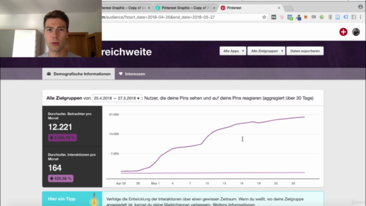Screen dimensions: 366x206
Task: Open the orange fox extension icon
Action: [x=306, y=17]
